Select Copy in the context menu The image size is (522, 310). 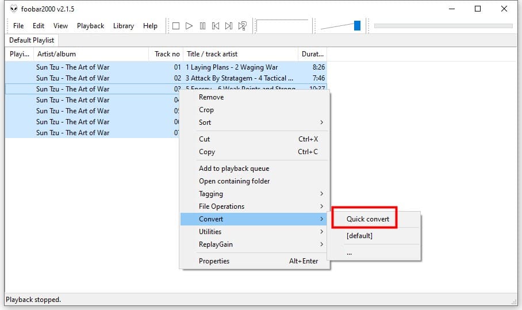[x=255, y=152]
